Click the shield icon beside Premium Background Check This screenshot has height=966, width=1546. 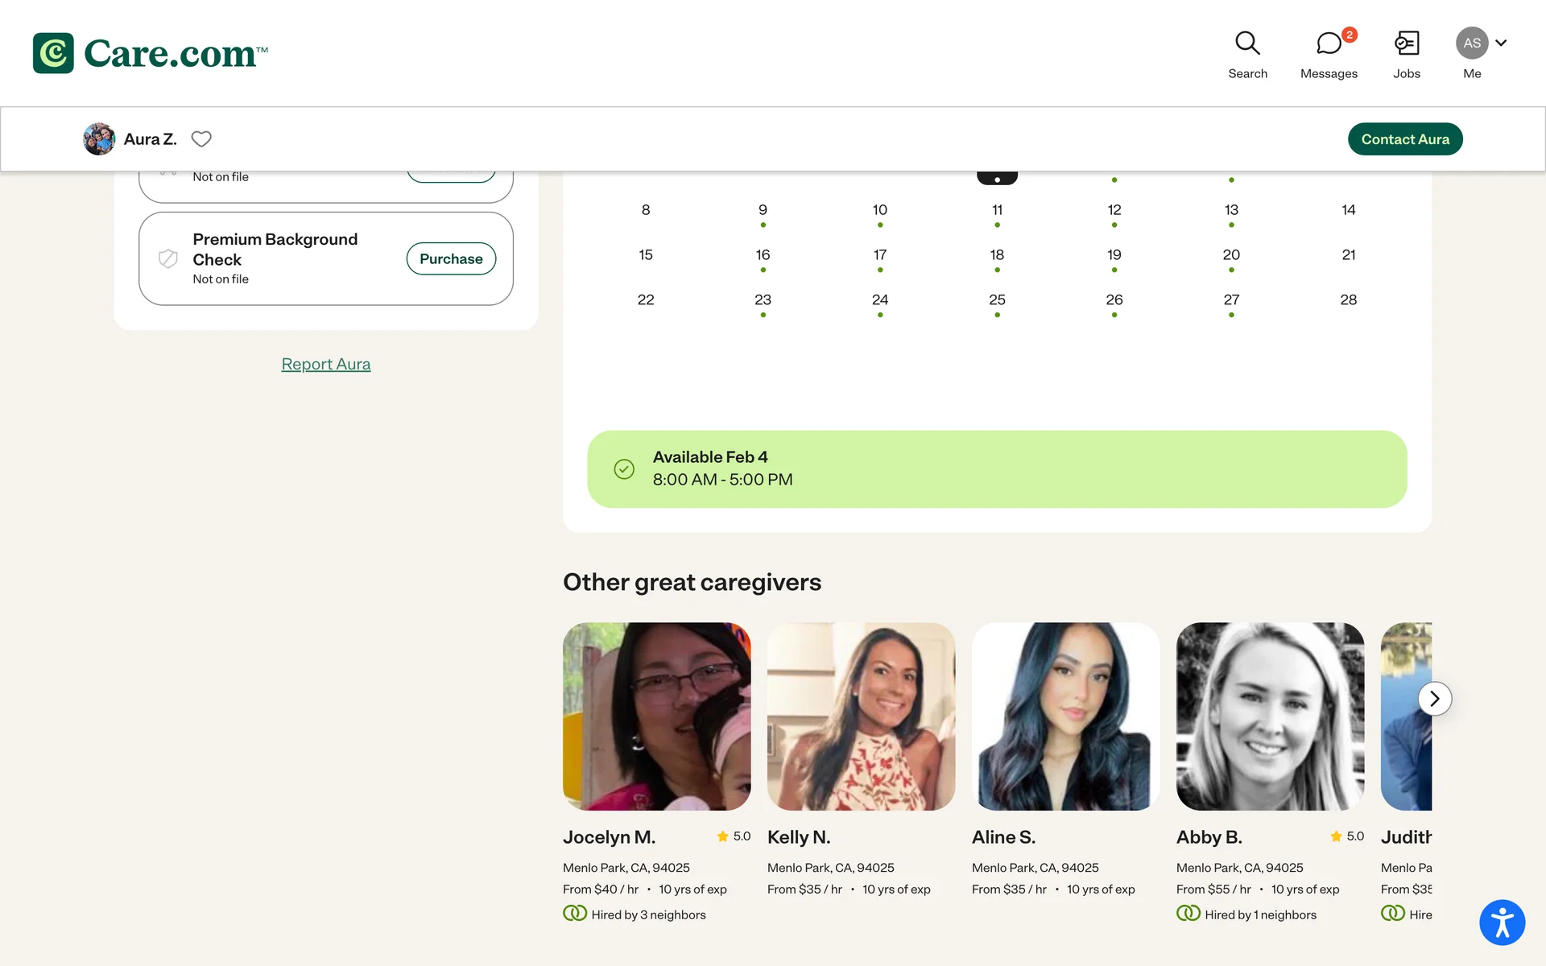[x=168, y=258]
